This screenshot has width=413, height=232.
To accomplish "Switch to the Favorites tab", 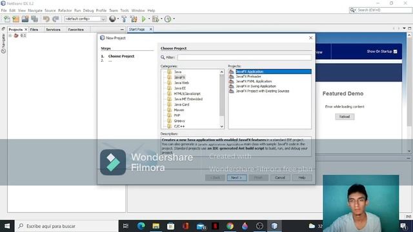I will (76, 30).
